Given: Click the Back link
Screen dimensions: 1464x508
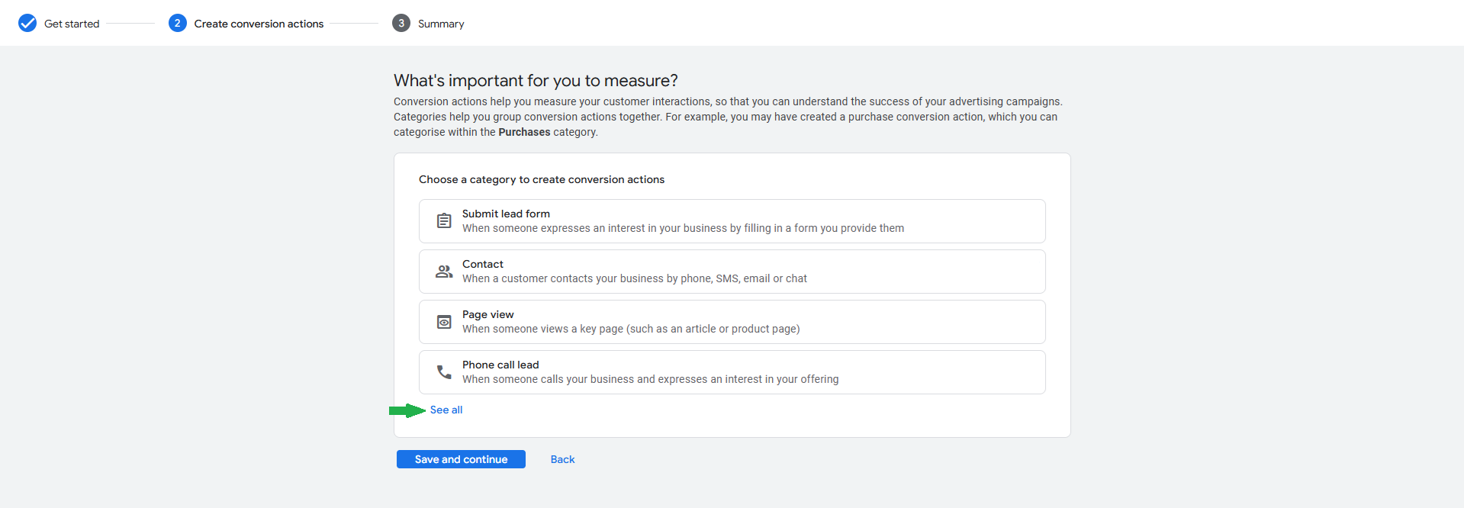Looking at the screenshot, I should [562, 459].
